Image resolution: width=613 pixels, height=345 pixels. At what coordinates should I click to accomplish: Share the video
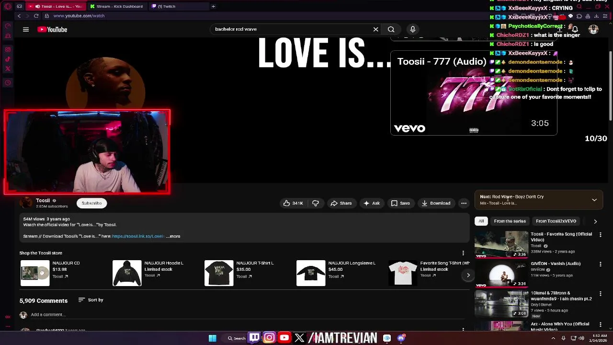[341, 203]
